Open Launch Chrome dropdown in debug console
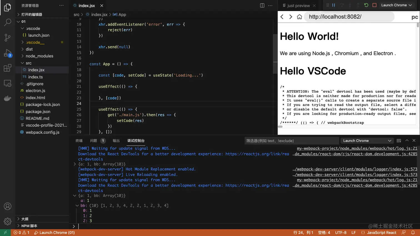420x236 pixels. 367,141
